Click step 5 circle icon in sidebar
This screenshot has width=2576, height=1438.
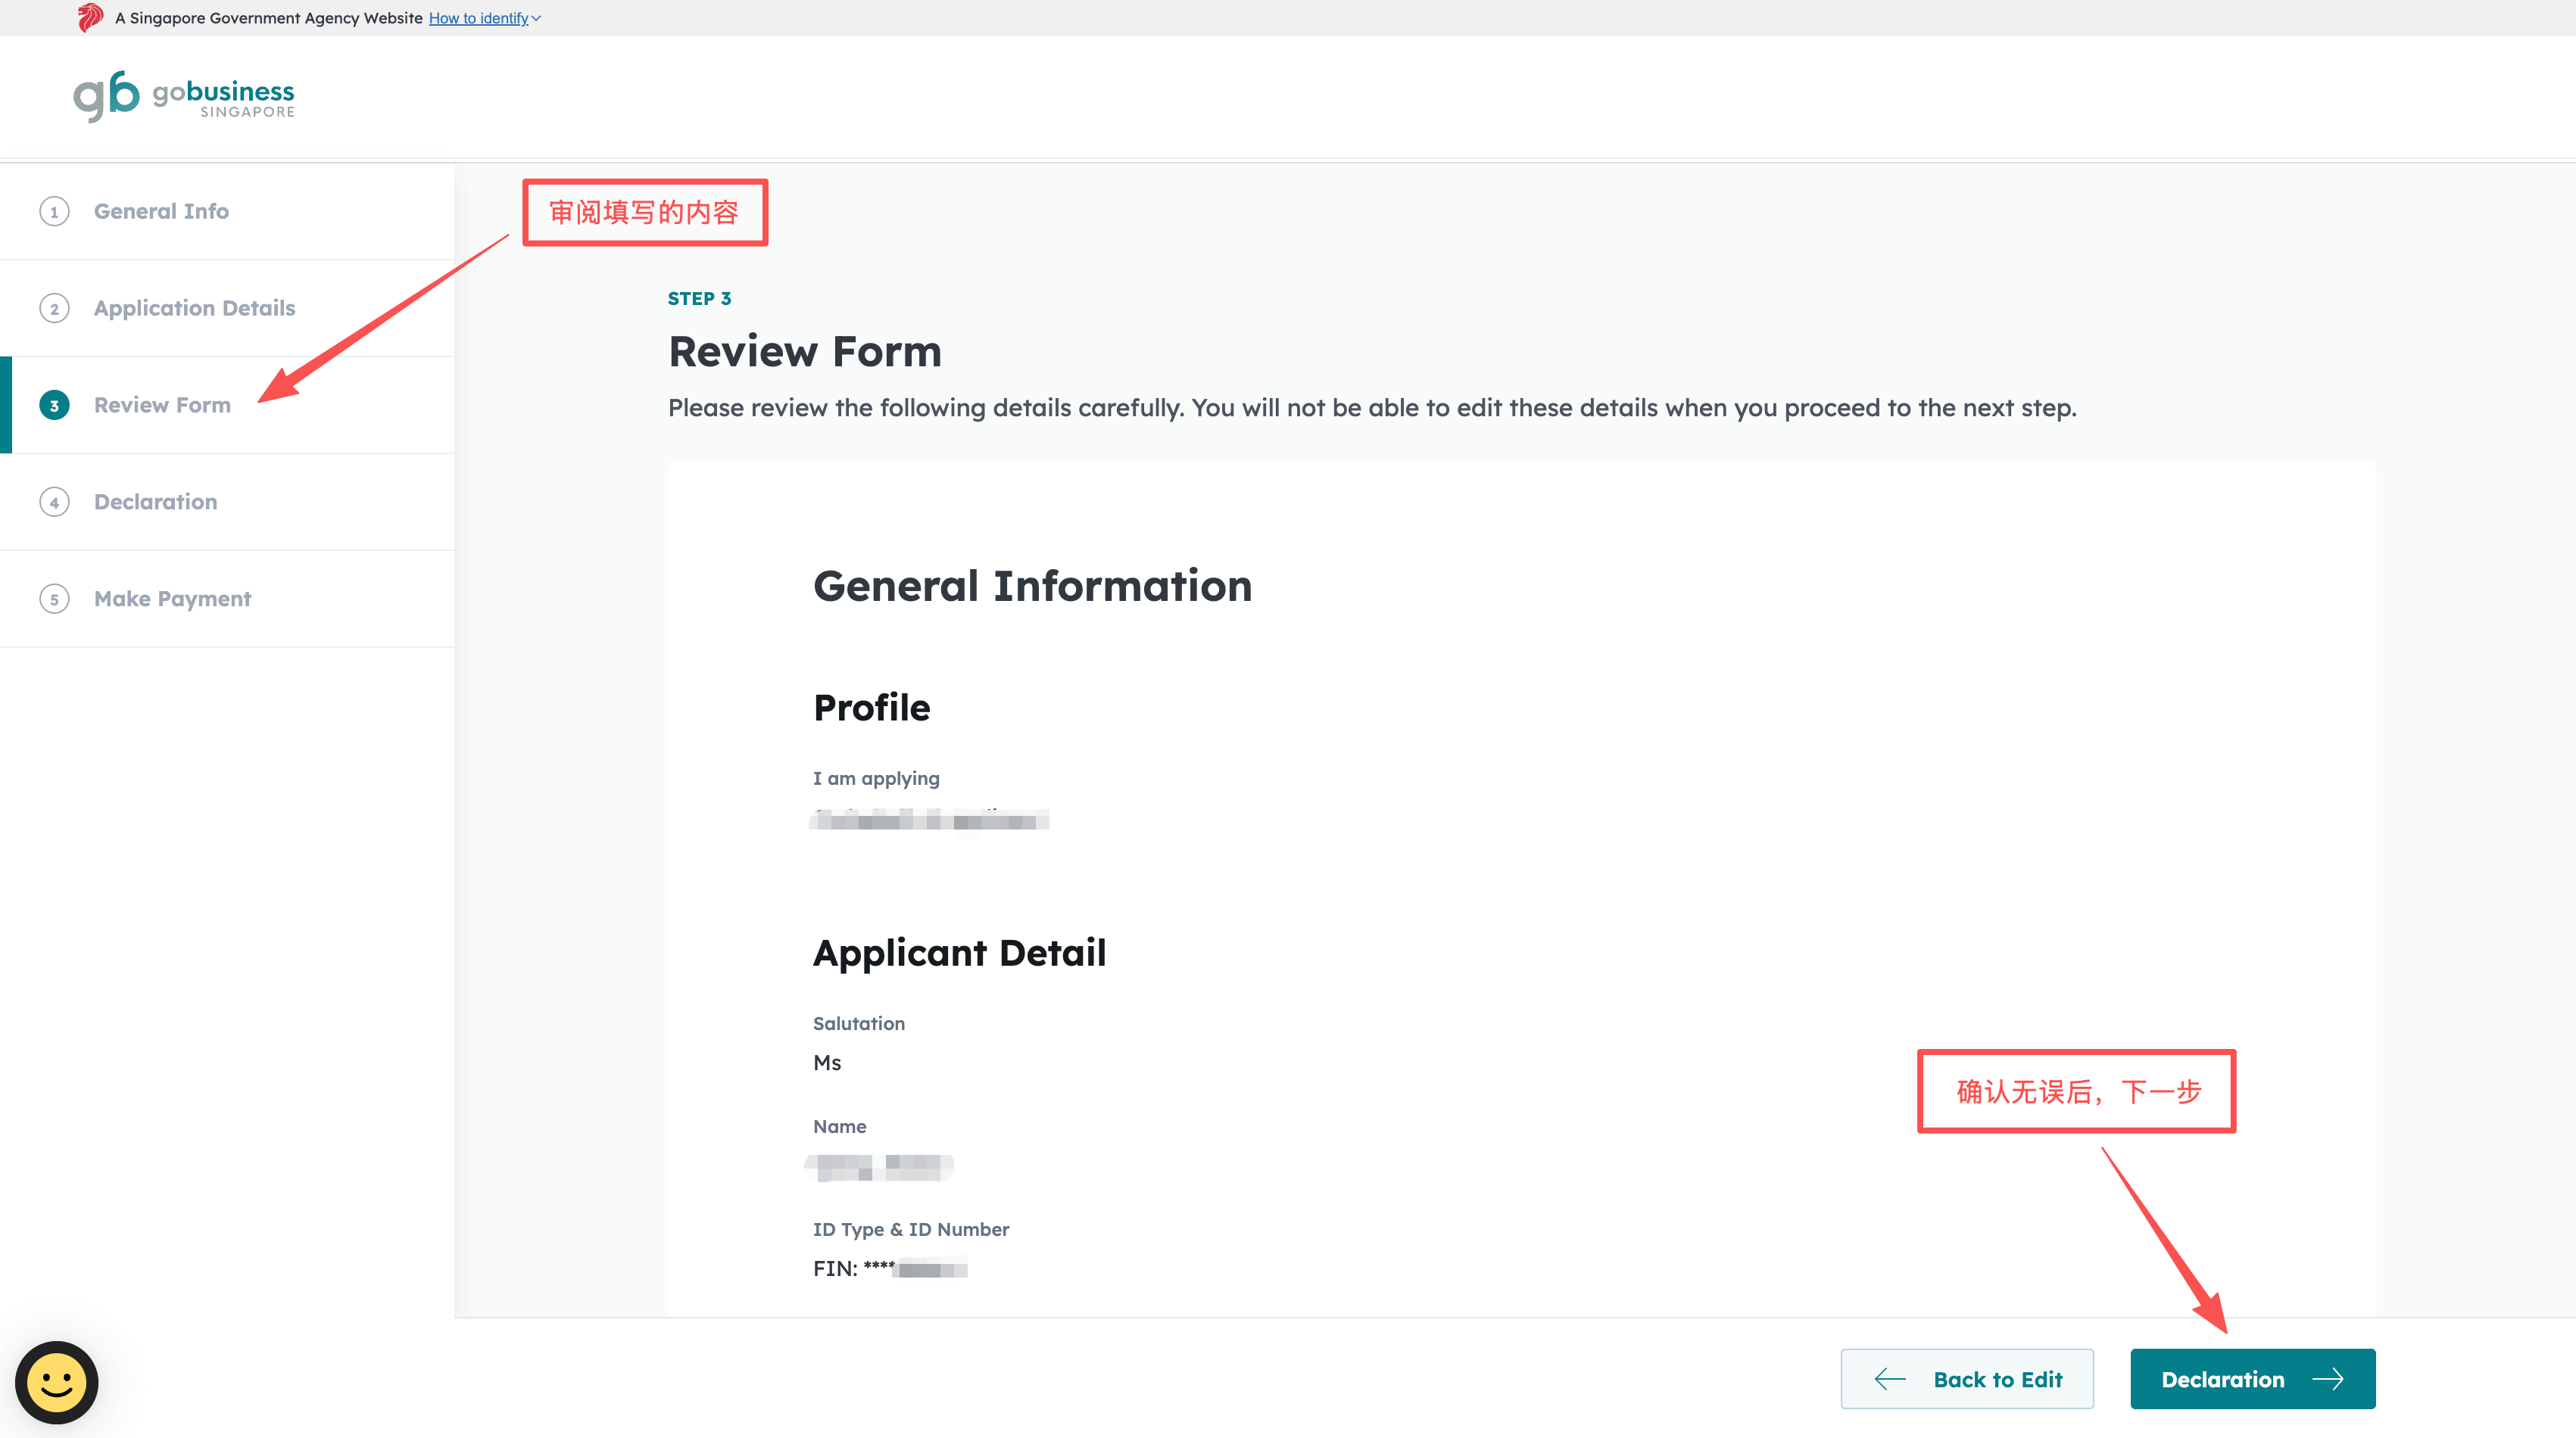54,599
